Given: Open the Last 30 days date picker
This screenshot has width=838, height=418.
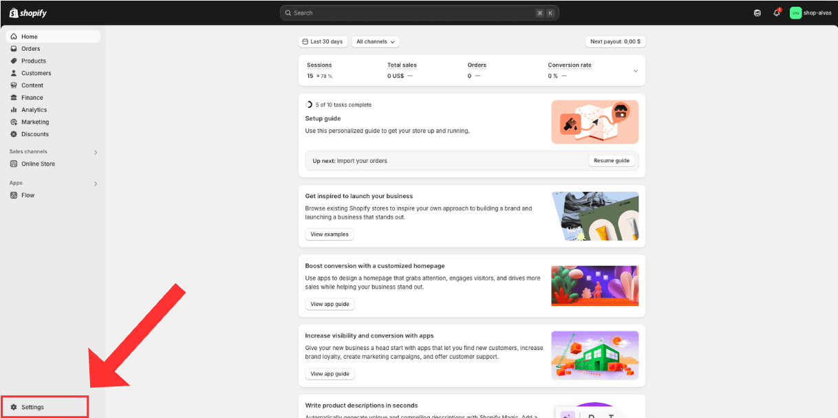Looking at the screenshot, I should pos(323,42).
